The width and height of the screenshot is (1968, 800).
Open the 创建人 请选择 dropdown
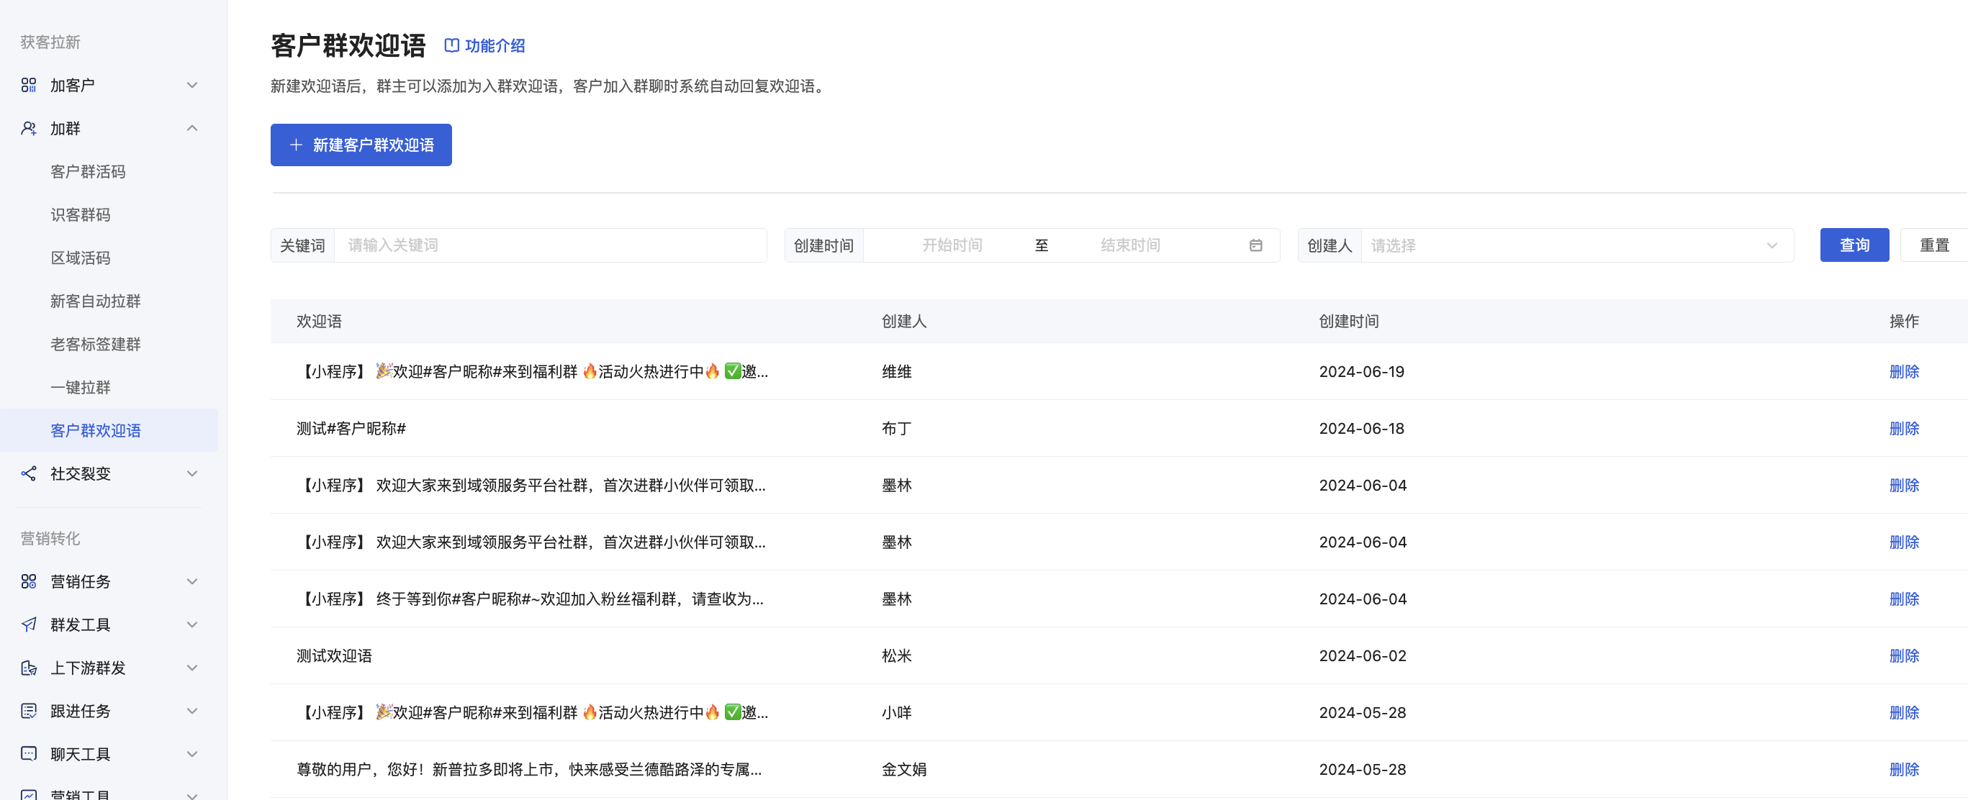(1577, 245)
